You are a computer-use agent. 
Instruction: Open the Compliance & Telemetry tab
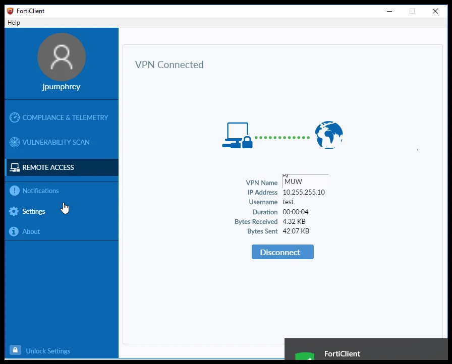62,117
